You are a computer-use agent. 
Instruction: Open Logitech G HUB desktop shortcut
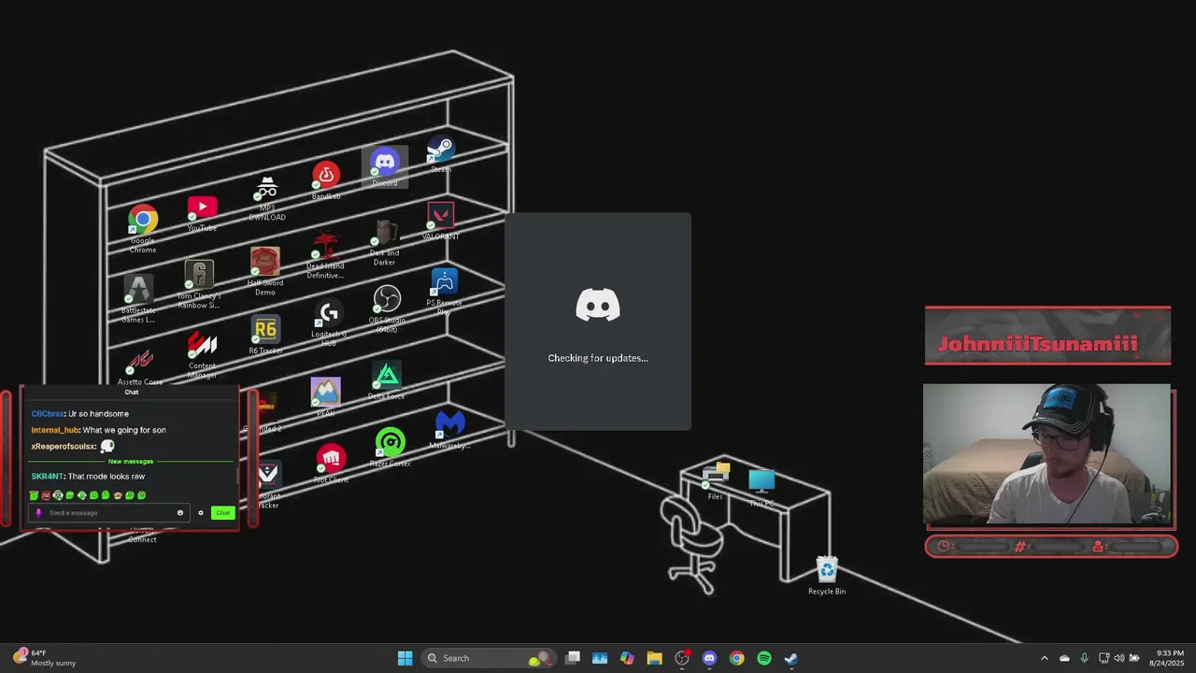(329, 324)
